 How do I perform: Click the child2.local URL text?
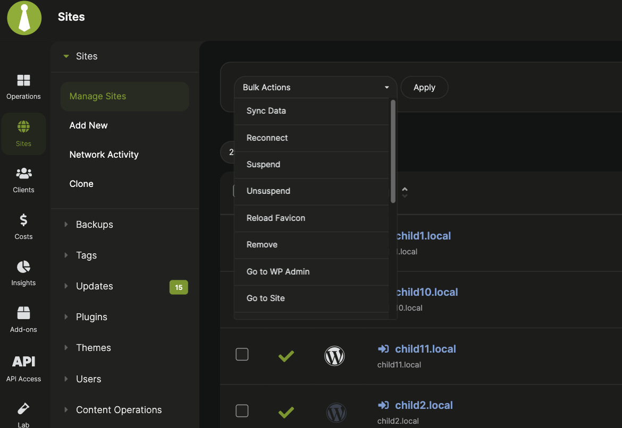click(398, 421)
